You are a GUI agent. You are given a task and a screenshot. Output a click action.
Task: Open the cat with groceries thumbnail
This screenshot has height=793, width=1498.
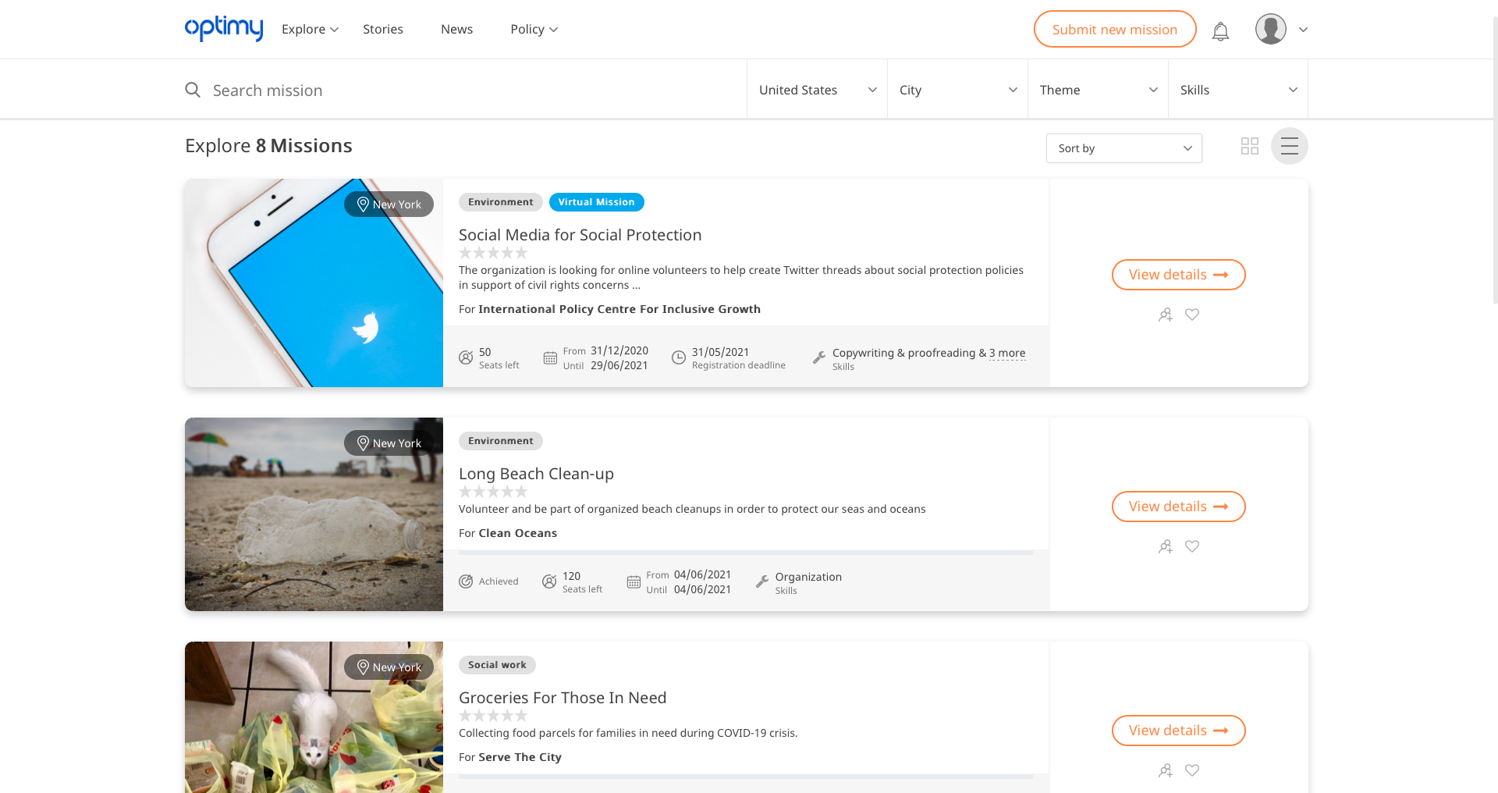click(314, 717)
